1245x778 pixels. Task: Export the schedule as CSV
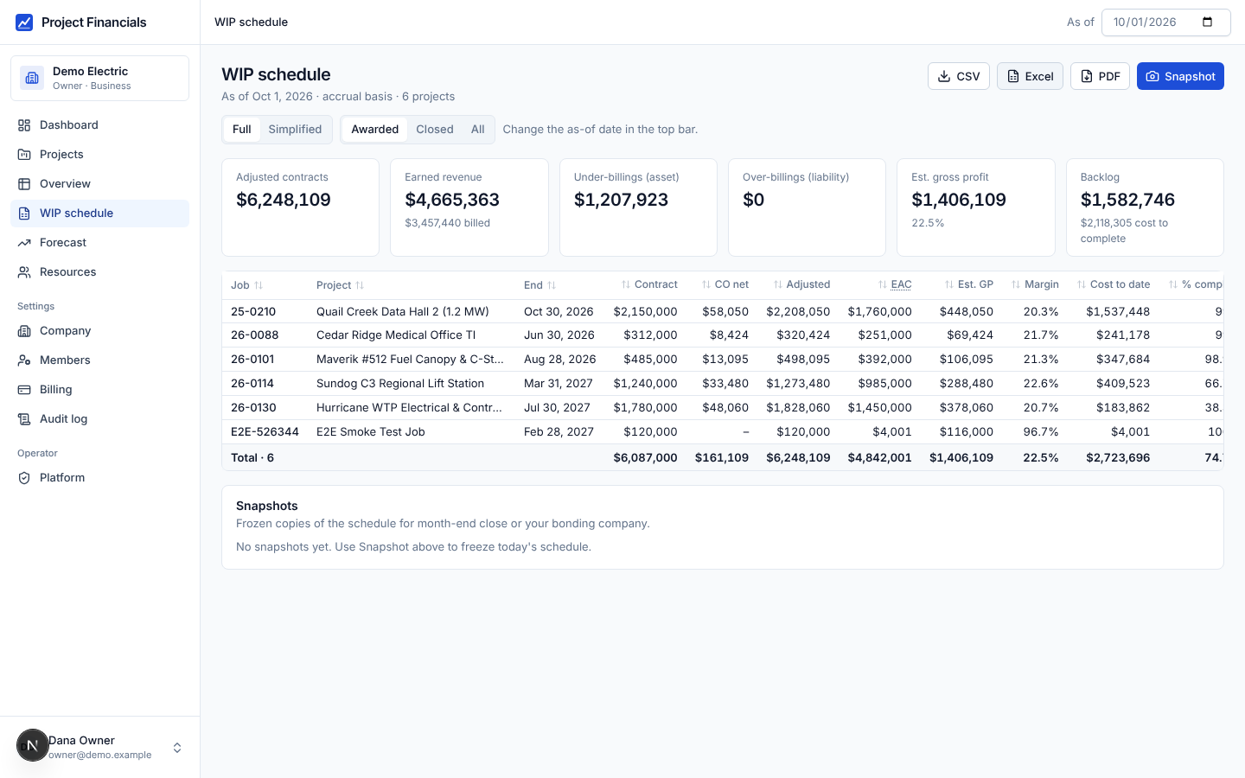point(959,76)
